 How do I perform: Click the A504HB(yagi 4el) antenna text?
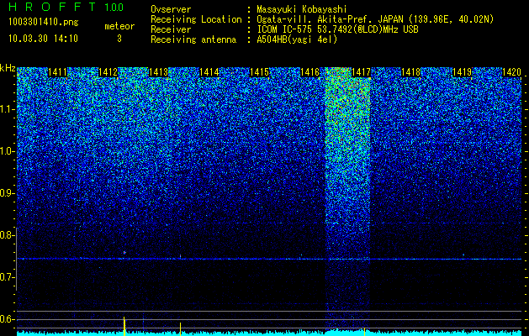pos(297,39)
